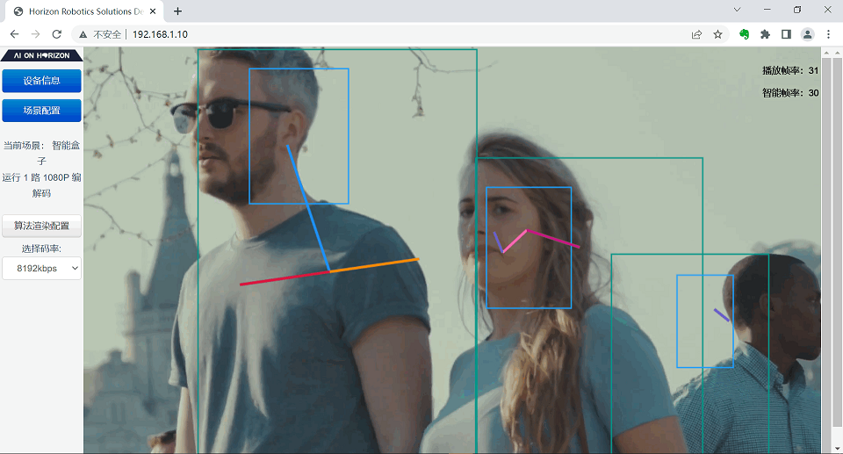Open the 算法渲染配置 button
Screen dimensions: 843x454
point(42,226)
